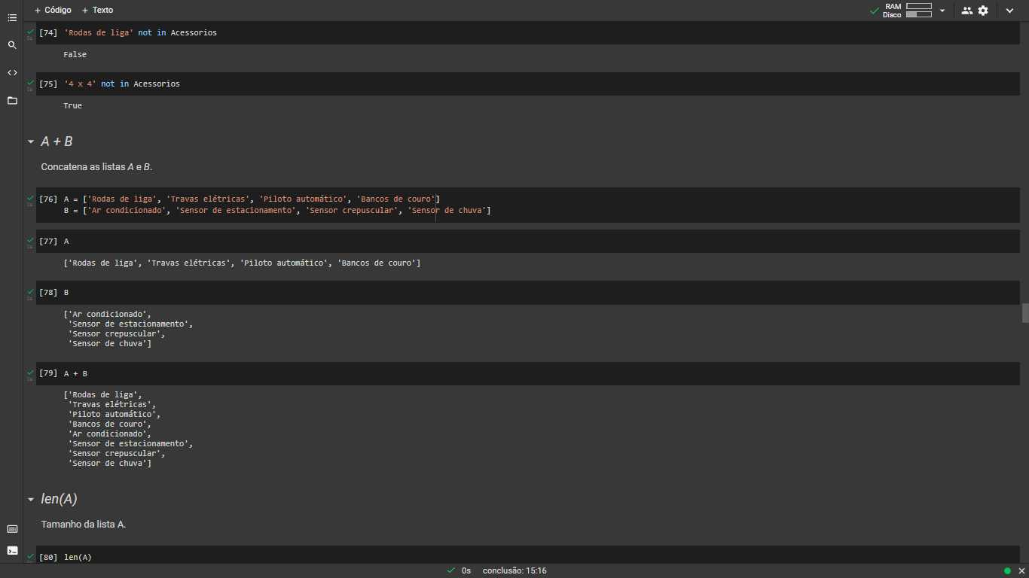Open the settings gear icon

pos(983,11)
